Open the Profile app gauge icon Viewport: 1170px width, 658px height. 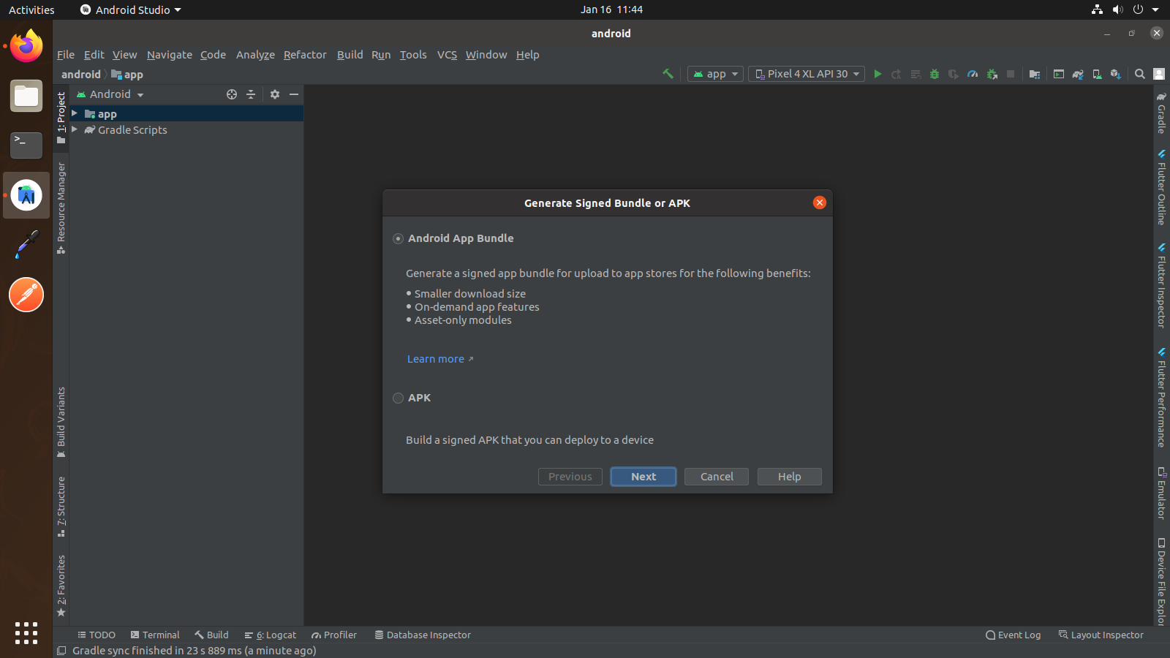(x=973, y=74)
